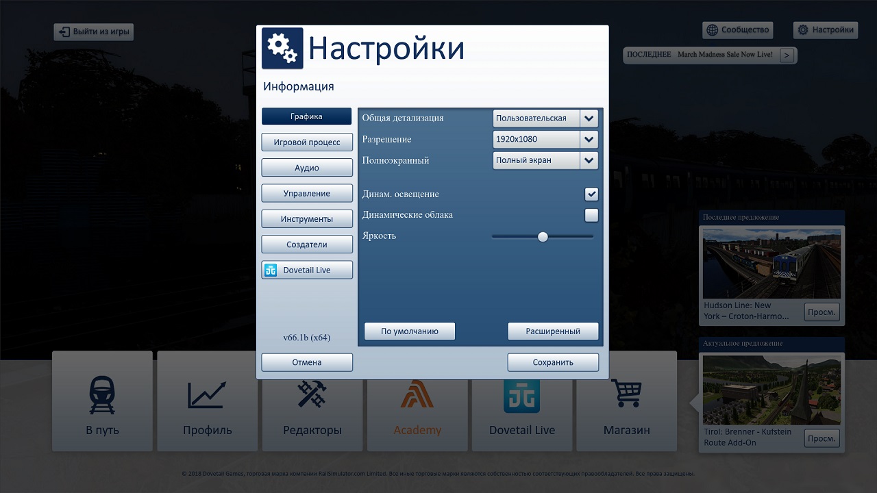Open the Профиль chart icon tile
Viewport: 877px width, 493px height.
tap(207, 395)
